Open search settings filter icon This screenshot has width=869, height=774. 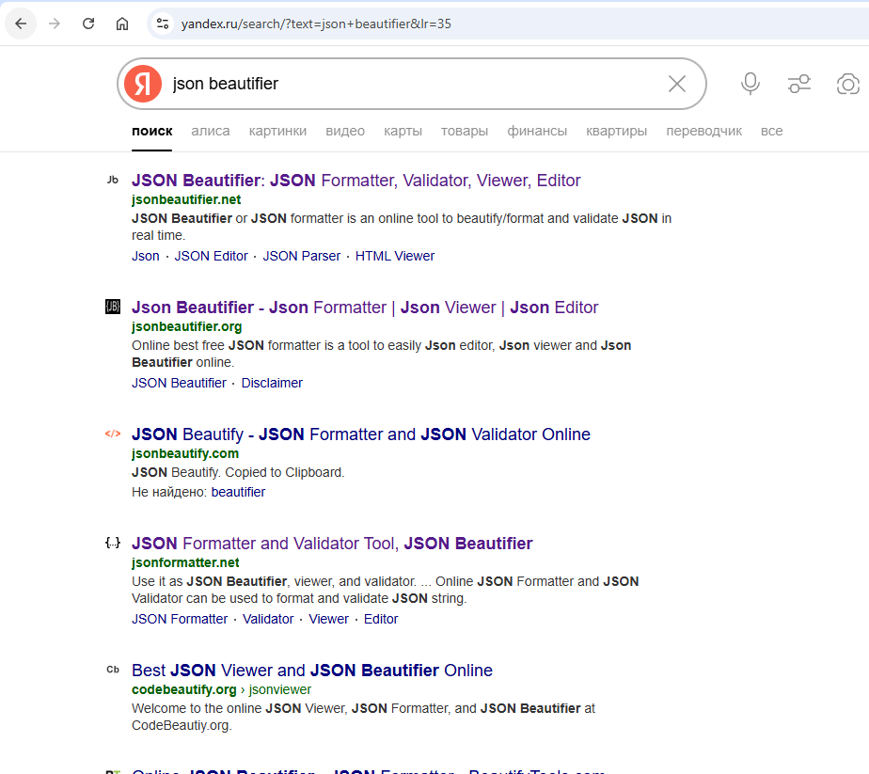[x=799, y=84]
